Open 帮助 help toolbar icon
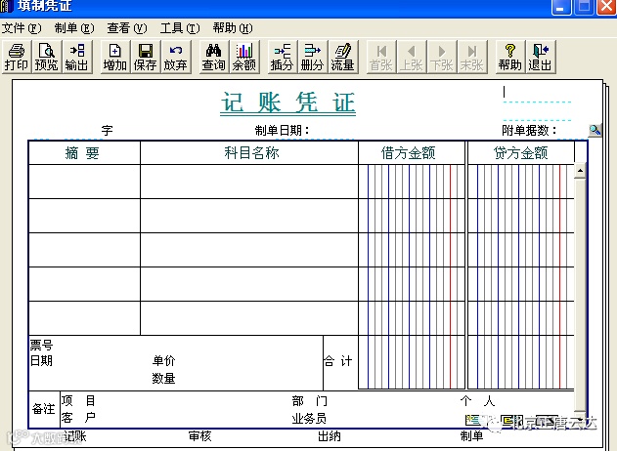 [x=510, y=57]
